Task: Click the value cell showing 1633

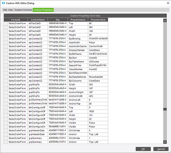Action: pos(98,111)
